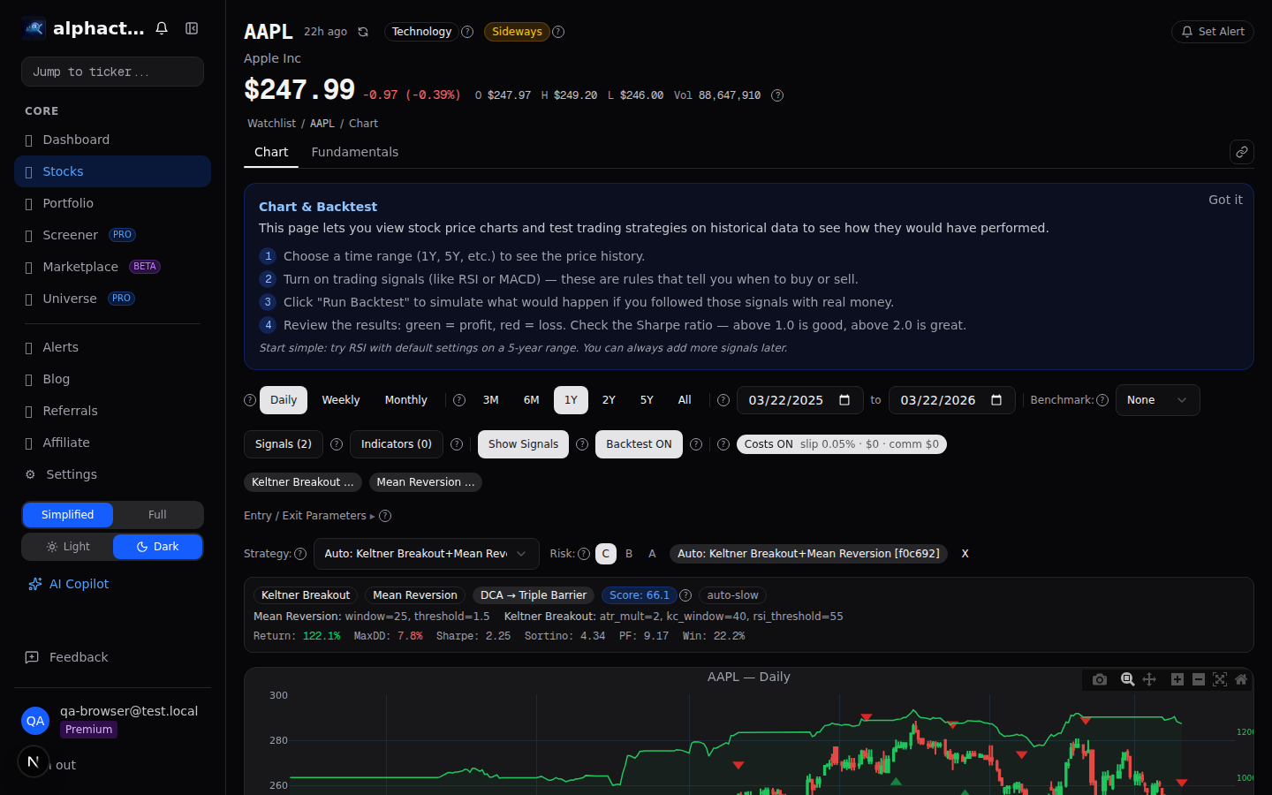Take a camera snapshot of the chart
The image size is (1272, 795).
point(1100,679)
